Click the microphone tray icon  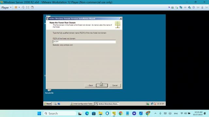tap(160, 113)
